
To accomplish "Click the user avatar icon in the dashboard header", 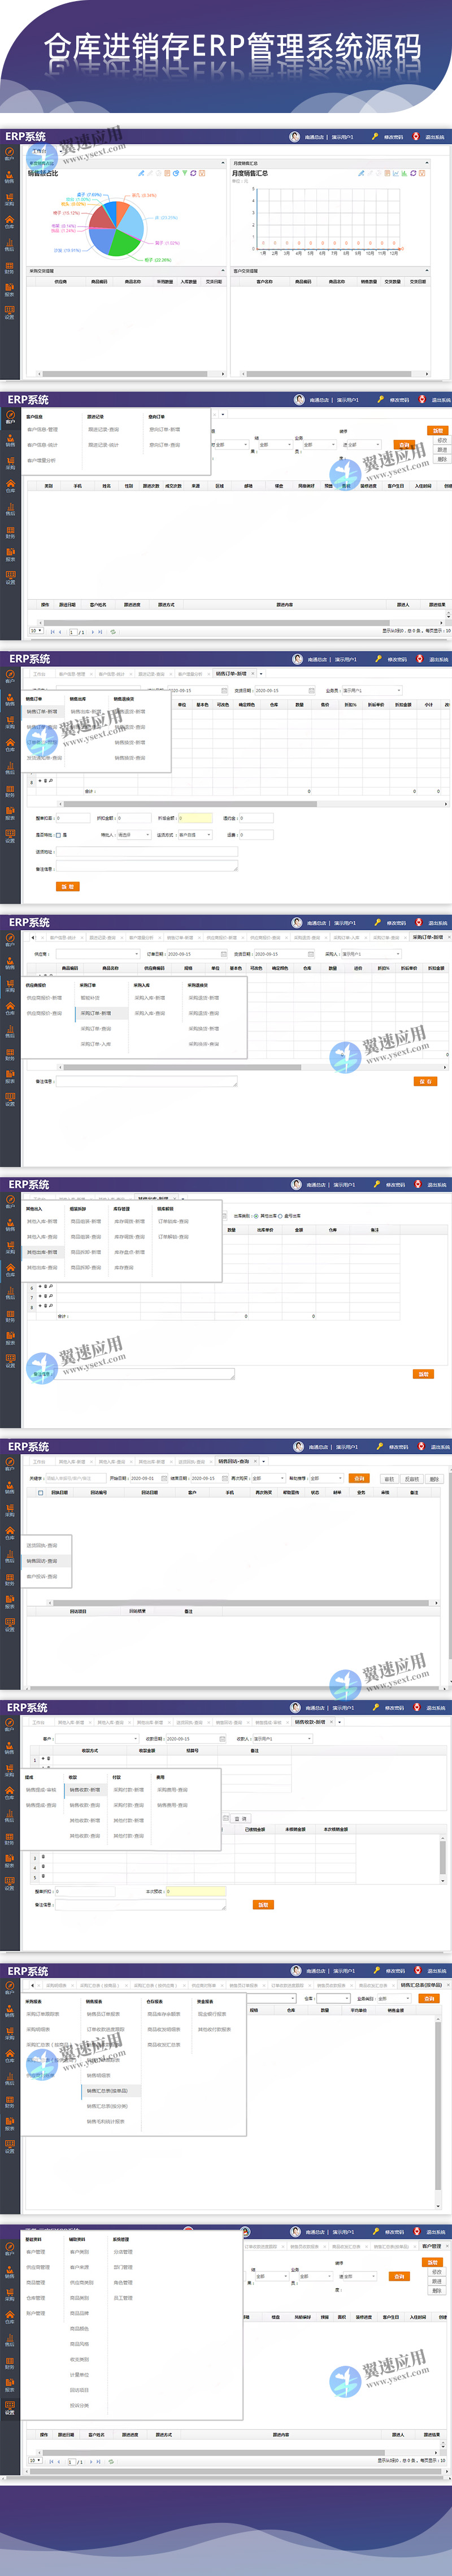I will pyautogui.click(x=294, y=137).
